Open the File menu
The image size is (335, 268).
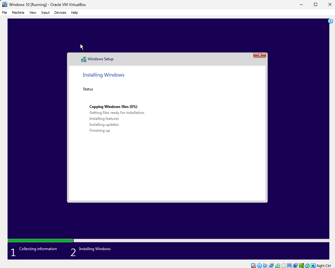[x=4, y=13]
